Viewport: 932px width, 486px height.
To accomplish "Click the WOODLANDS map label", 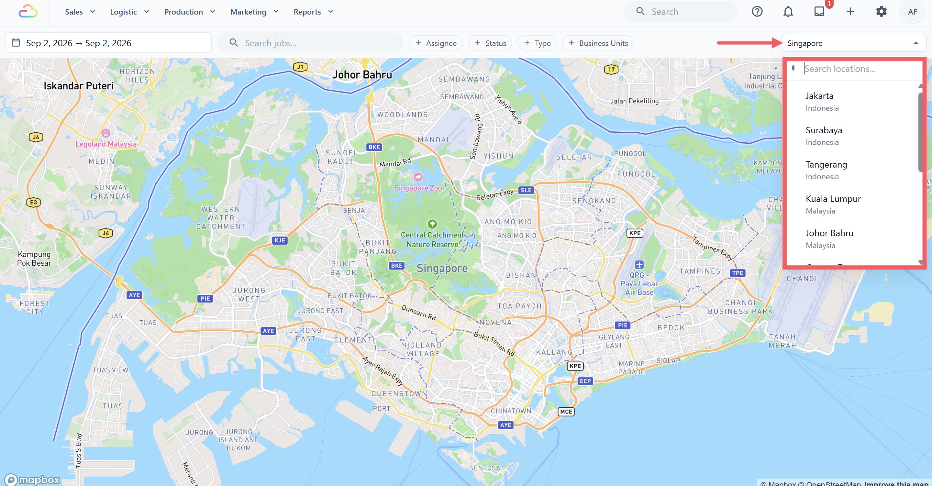I will [x=402, y=115].
